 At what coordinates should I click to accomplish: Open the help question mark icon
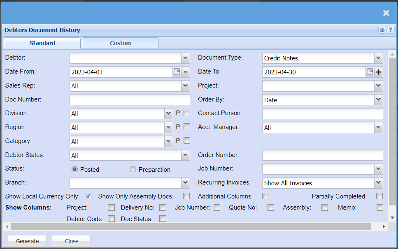click(390, 30)
